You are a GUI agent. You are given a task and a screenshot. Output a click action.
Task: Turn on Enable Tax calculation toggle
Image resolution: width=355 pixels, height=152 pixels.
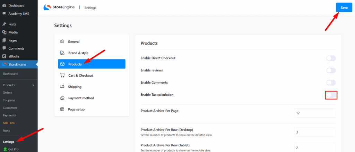coord(331,95)
